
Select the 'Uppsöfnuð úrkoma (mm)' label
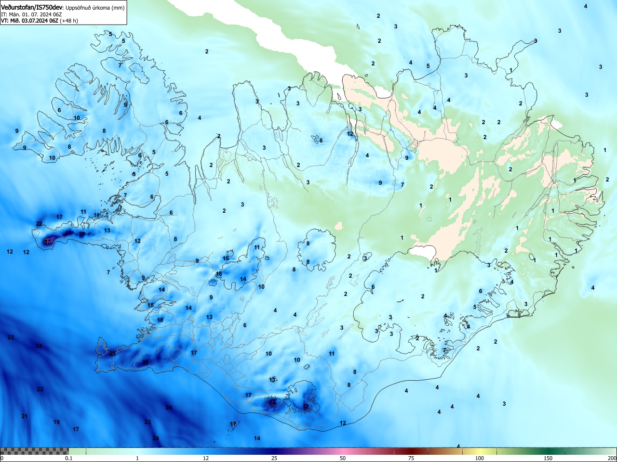click(x=95, y=8)
